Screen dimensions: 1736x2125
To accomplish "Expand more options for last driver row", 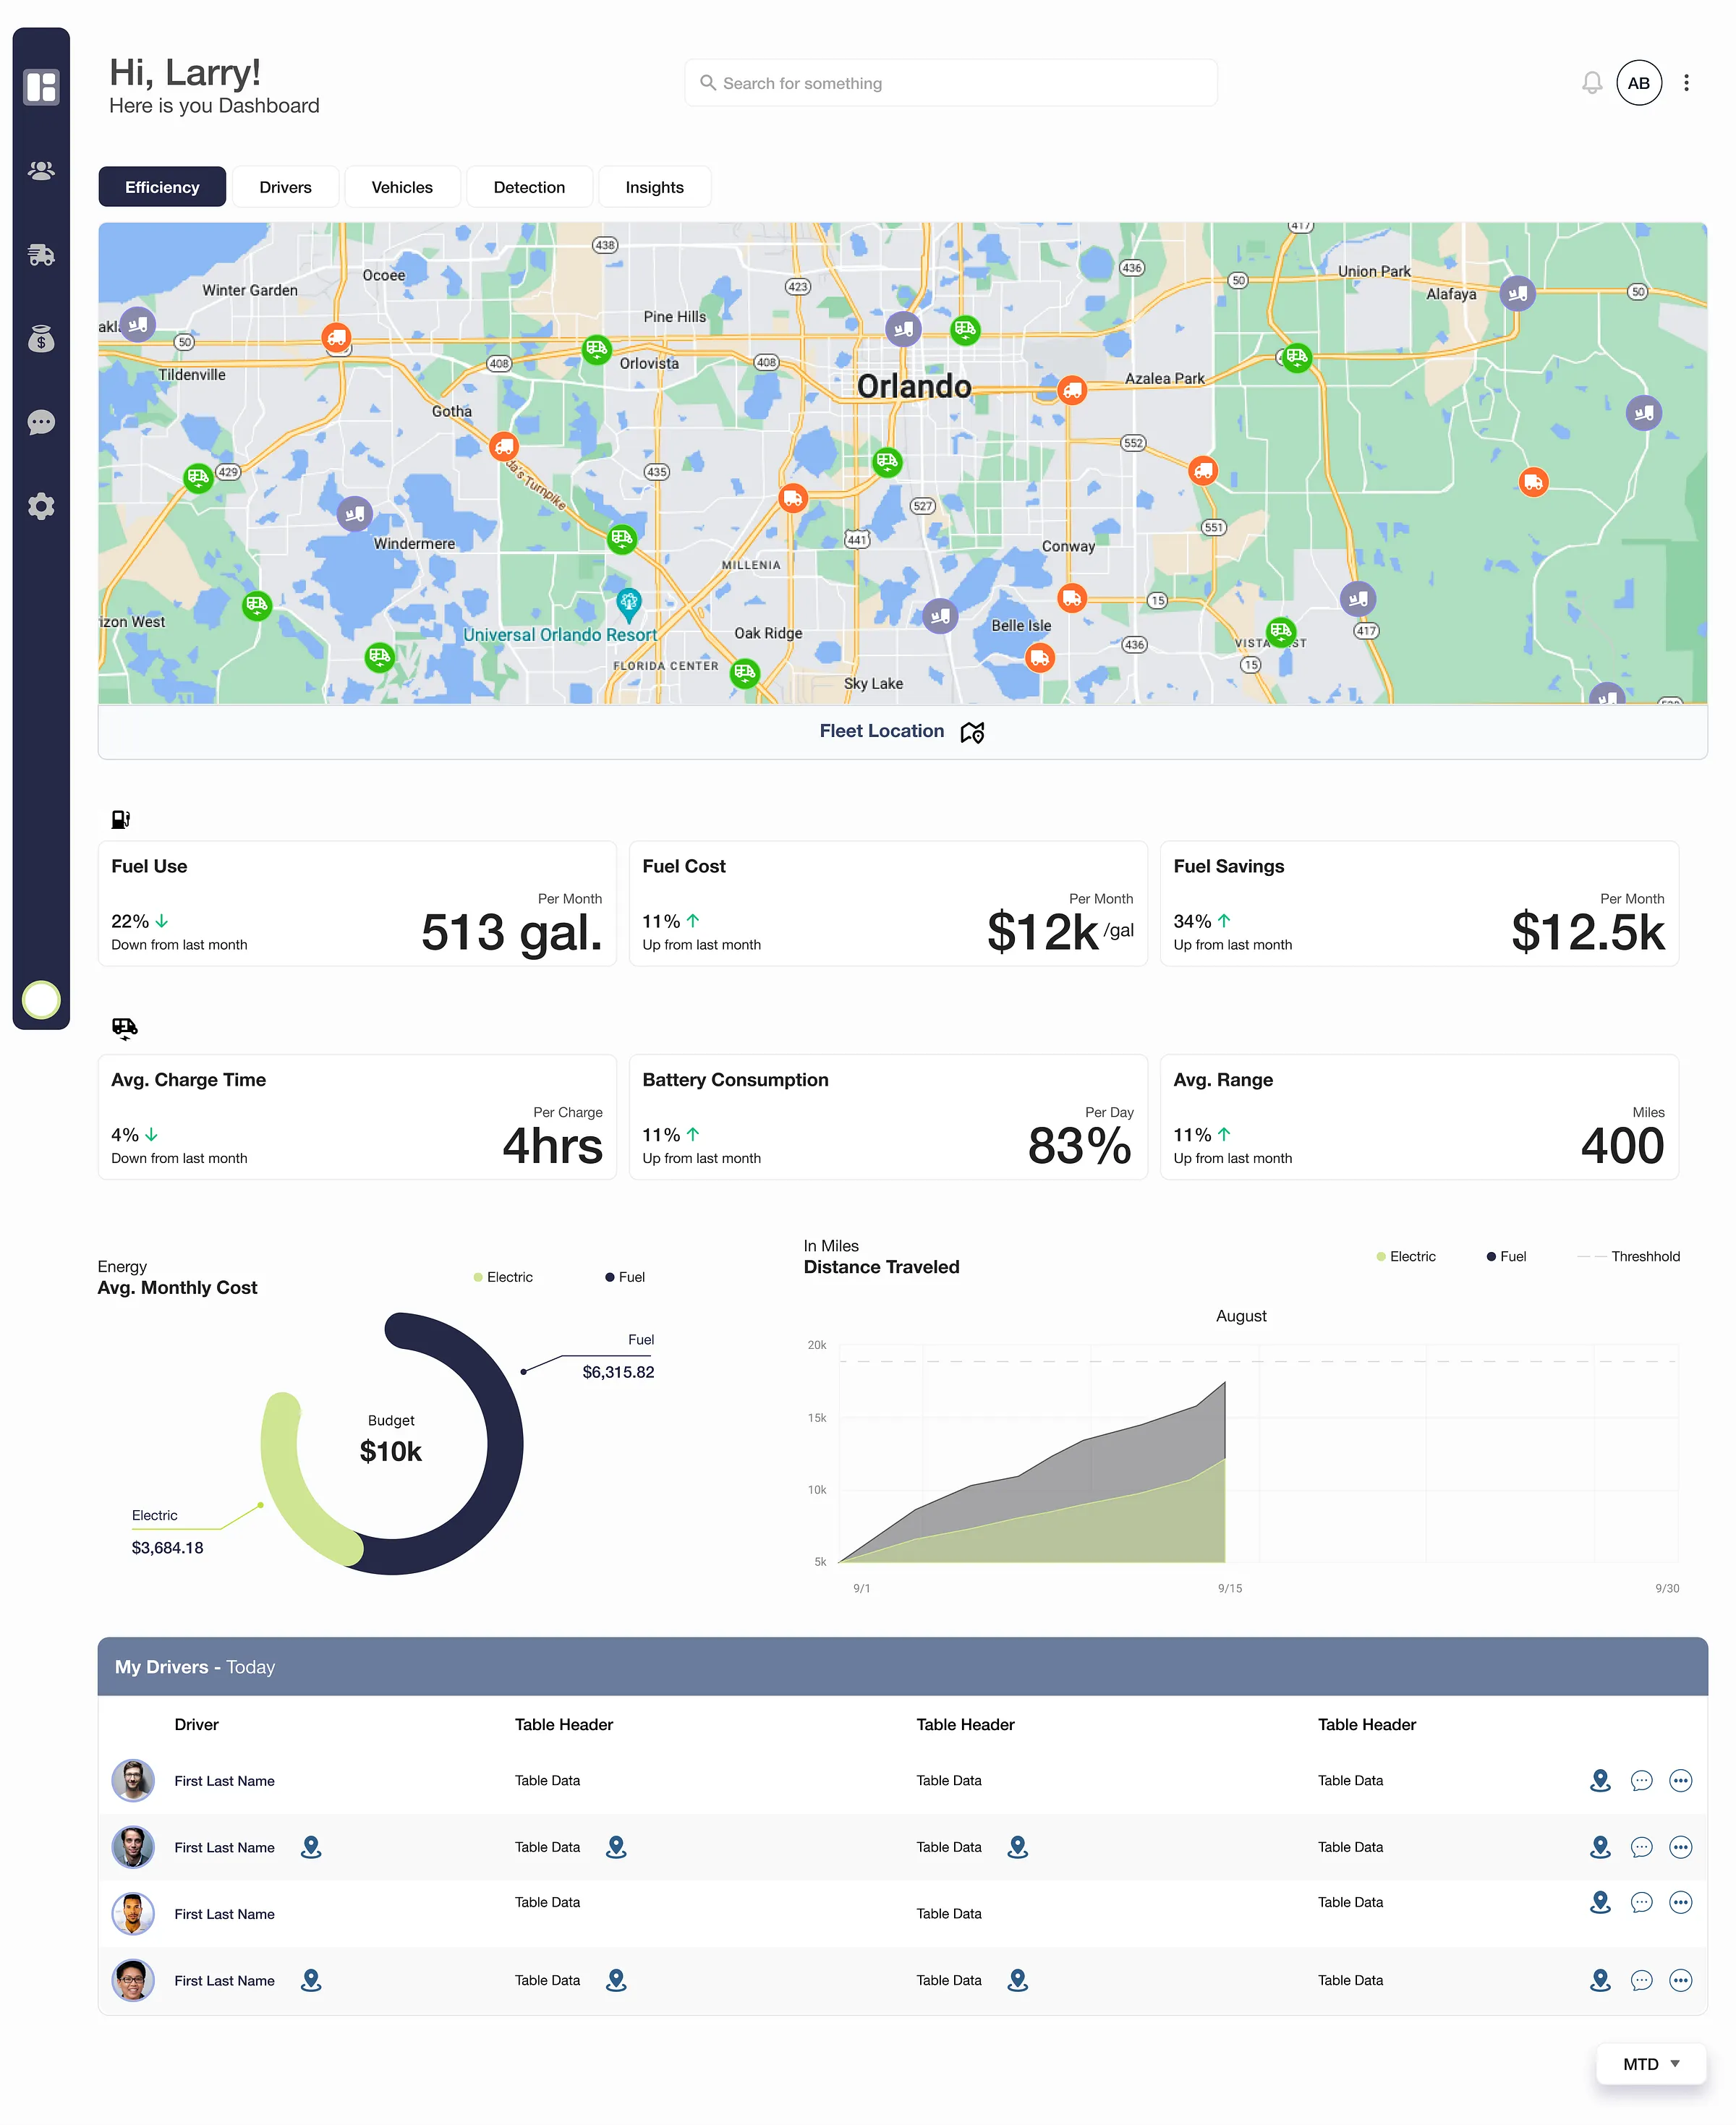I will (x=1680, y=1980).
